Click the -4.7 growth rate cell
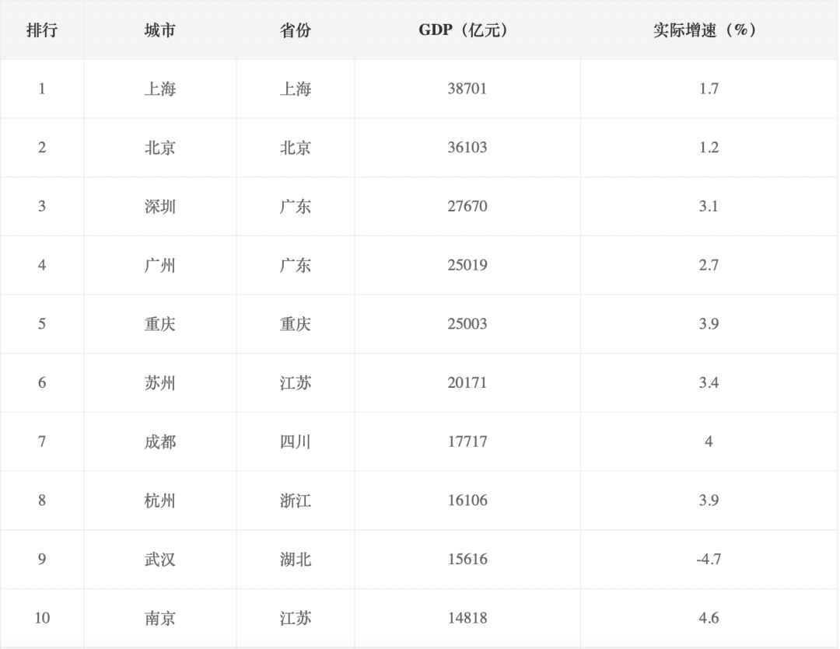This screenshot has width=840, height=649. [709, 560]
